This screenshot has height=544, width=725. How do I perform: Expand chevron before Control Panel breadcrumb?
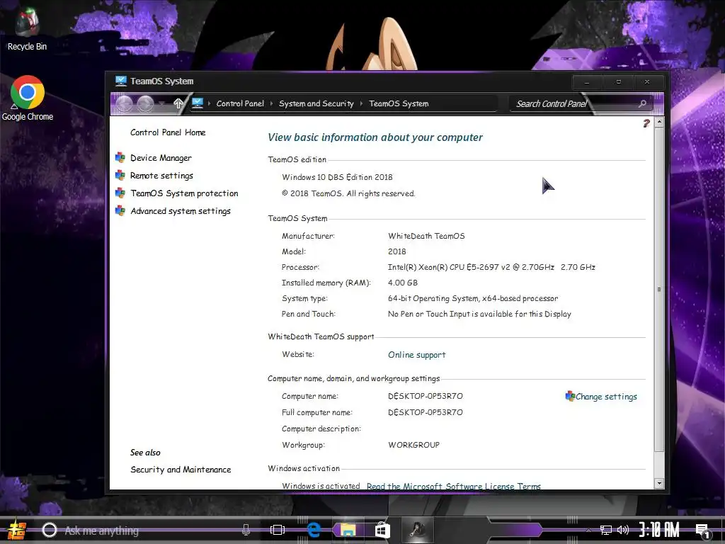coord(210,103)
